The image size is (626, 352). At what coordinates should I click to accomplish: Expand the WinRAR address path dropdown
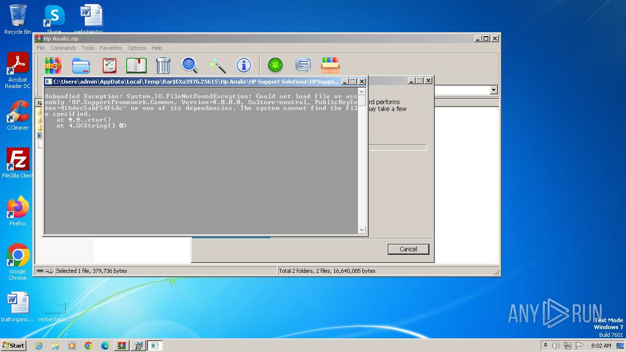[493, 90]
